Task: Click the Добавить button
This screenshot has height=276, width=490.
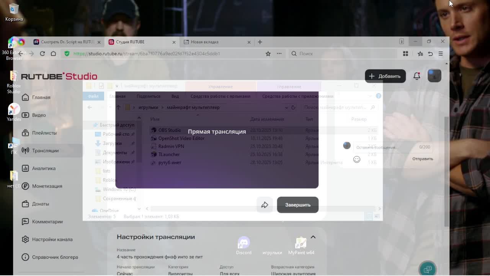Action: (385, 76)
